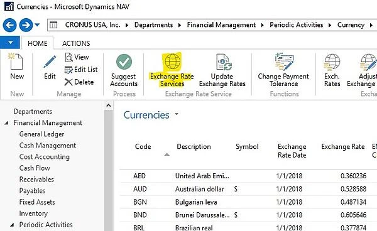Screen dimensions: 377x231
Task: Open Cash Flow in the navigation pane
Action: [x=35, y=168]
